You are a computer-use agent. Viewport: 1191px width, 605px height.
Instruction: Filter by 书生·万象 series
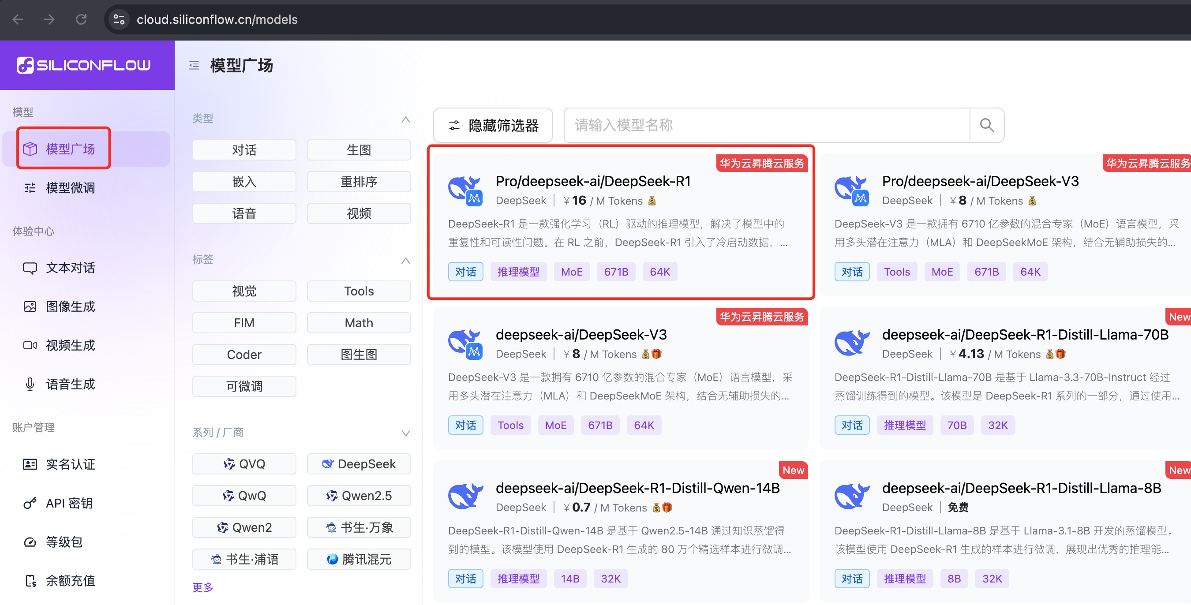[359, 527]
